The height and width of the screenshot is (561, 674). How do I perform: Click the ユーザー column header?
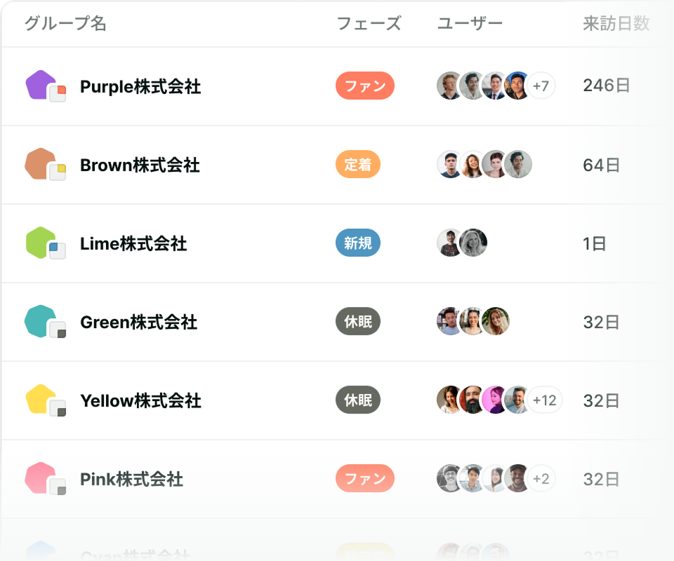[x=470, y=24]
